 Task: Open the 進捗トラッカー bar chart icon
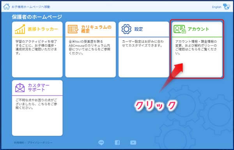pyautogui.click(x=20, y=29)
